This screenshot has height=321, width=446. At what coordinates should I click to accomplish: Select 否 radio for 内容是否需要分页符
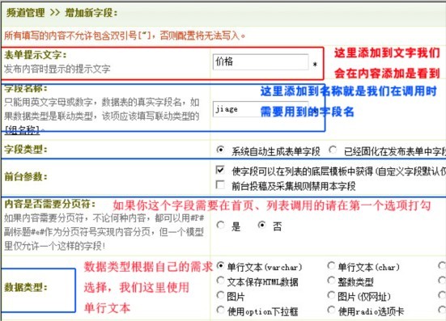pos(261,225)
